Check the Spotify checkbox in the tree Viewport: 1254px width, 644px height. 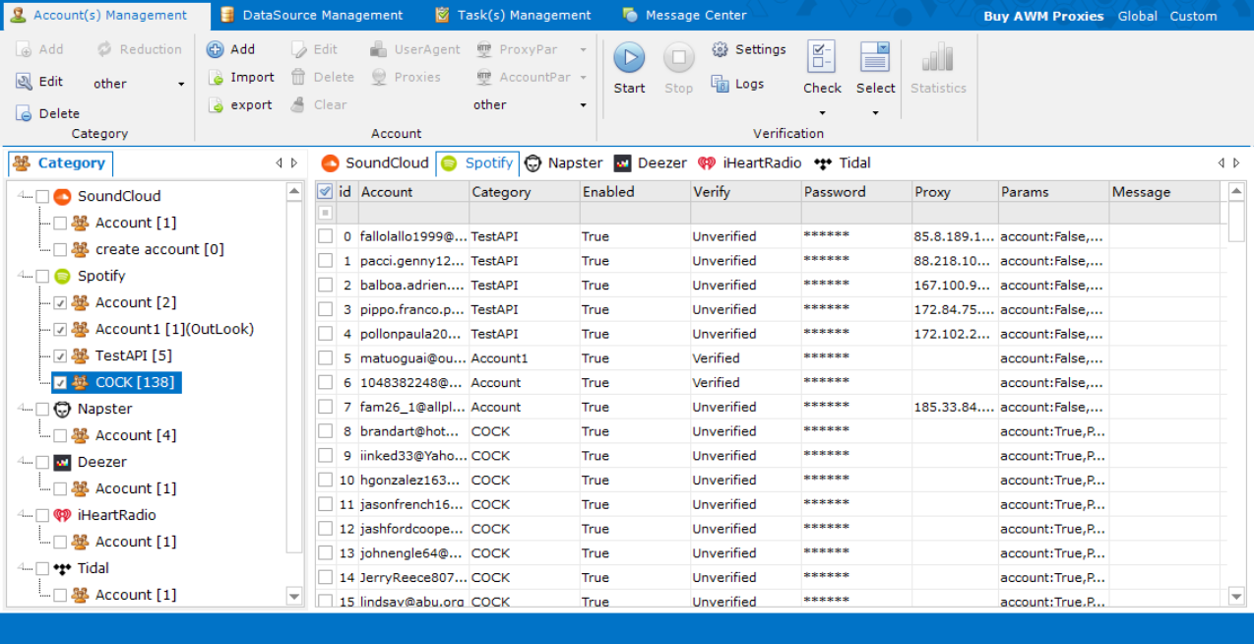(42, 277)
